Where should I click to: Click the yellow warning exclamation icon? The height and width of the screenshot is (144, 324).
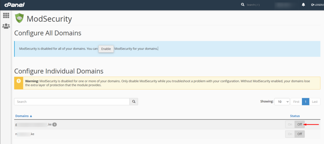click(19, 81)
